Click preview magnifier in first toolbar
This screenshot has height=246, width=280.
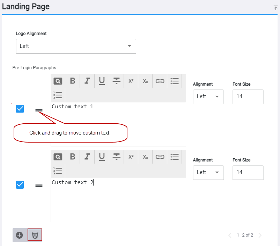click(x=58, y=81)
